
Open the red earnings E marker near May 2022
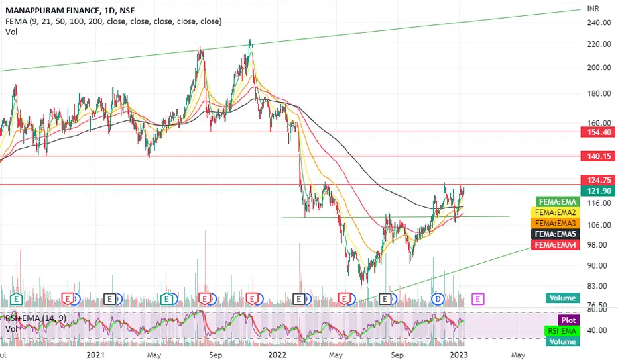coord(344,299)
